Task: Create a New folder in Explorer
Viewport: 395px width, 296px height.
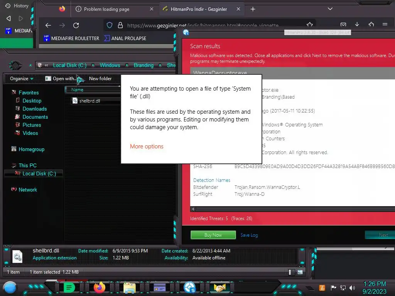Action: 100,79
